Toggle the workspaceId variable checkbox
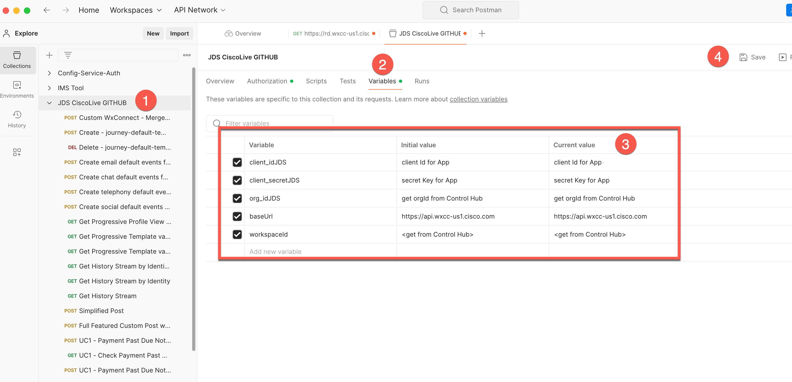The image size is (792, 382). point(237,235)
